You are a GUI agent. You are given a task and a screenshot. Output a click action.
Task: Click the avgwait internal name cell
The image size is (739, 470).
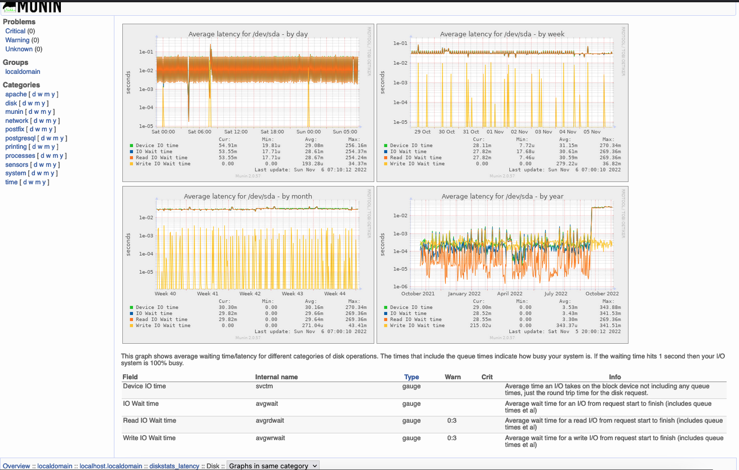[x=267, y=404]
